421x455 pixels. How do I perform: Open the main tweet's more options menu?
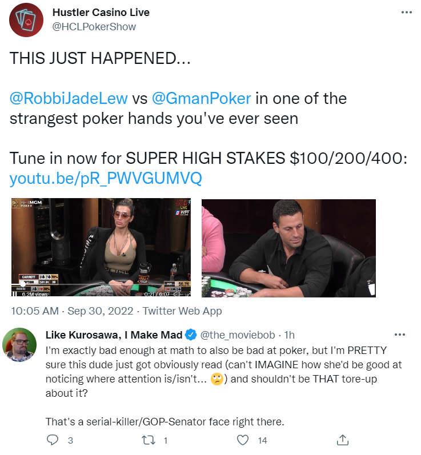[x=406, y=11]
